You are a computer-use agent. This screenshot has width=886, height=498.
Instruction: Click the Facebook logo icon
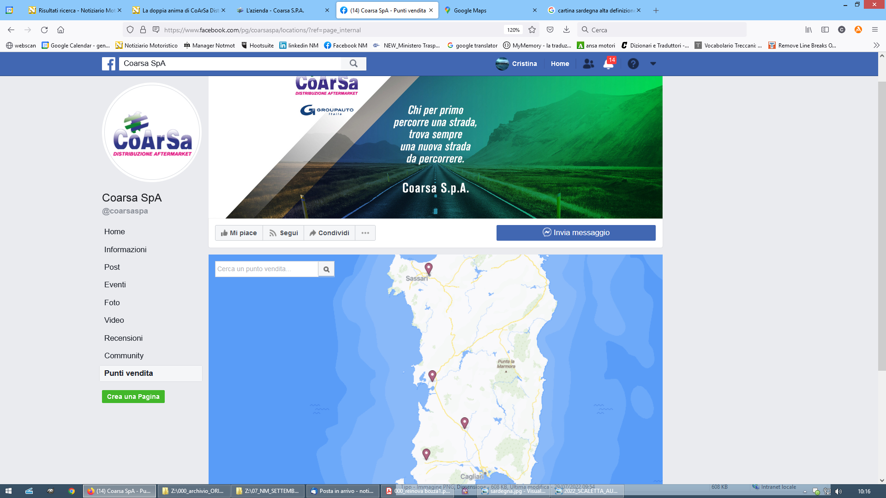108,64
